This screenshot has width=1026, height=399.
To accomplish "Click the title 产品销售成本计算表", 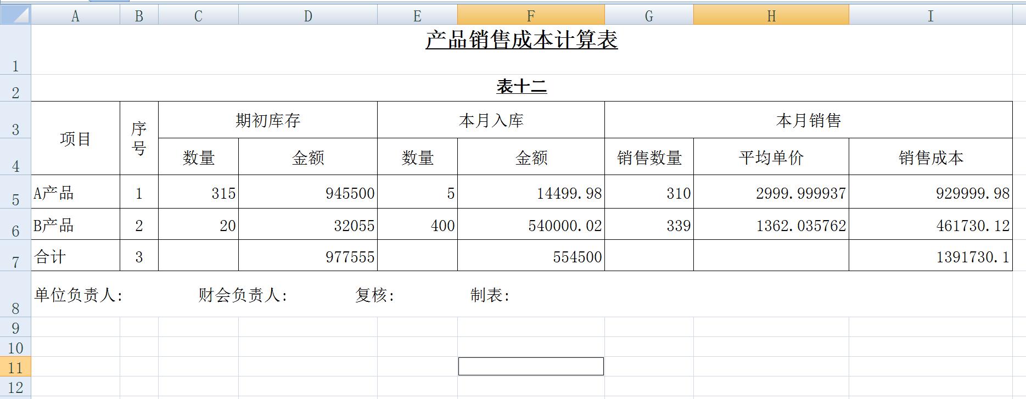I will 522,40.
